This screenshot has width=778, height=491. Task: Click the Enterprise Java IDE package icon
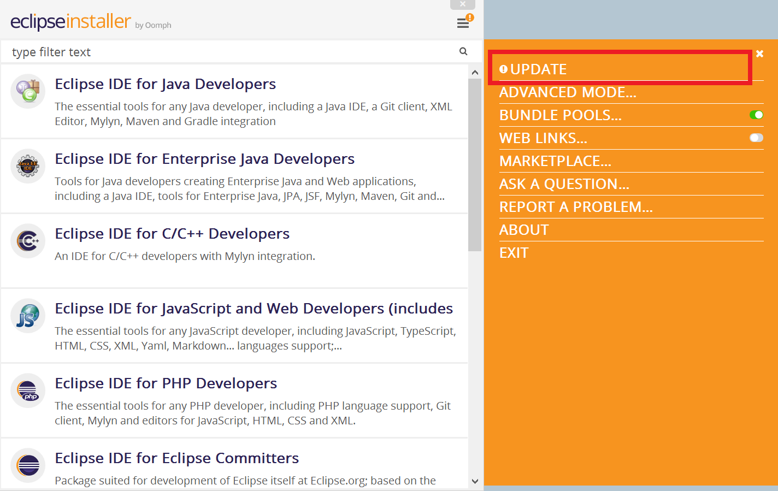(28, 166)
